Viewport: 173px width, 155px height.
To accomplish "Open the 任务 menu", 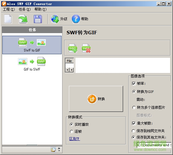I will point(25,9).
